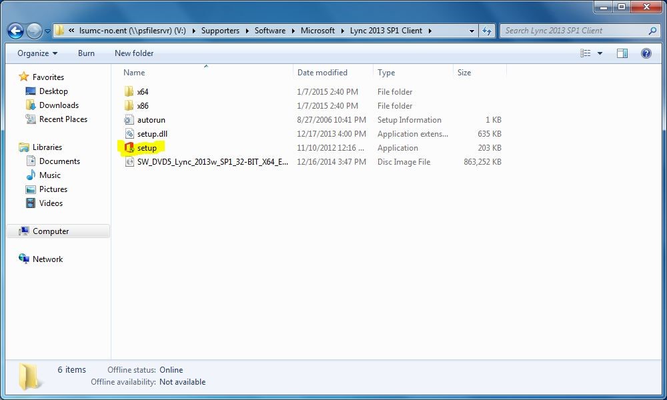The image size is (667, 400).
Task: Open Downloads in the navigation pane
Action: click(59, 105)
